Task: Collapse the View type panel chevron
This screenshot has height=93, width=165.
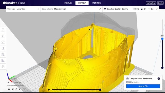Action: pos(38,9)
